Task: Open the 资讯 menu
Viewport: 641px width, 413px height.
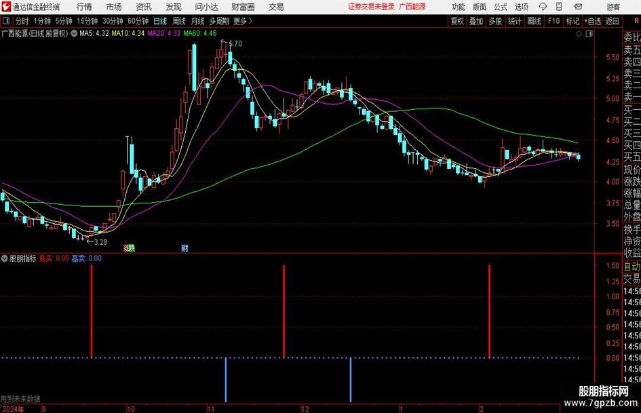Action: tap(144, 7)
